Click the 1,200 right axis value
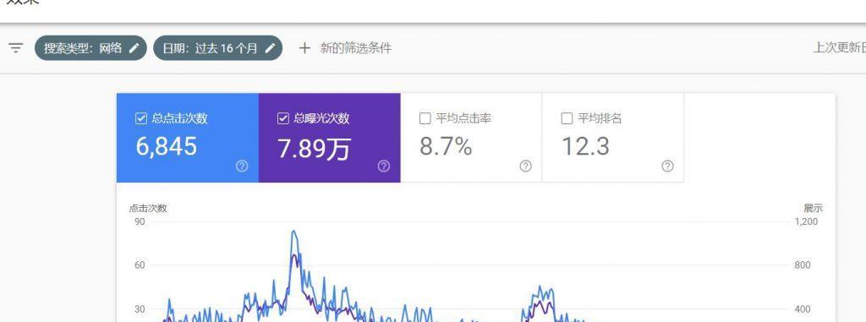Image resolution: width=866 pixels, height=322 pixels. tap(806, 221)
